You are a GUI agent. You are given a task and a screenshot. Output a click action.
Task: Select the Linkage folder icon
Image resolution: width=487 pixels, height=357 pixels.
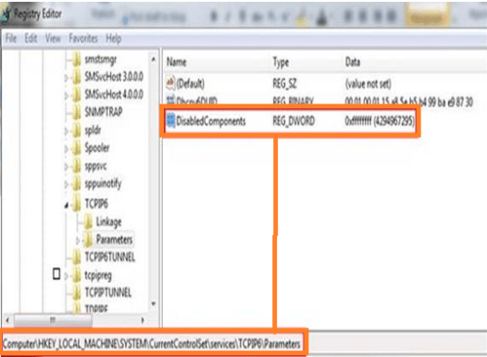[89, 221]
